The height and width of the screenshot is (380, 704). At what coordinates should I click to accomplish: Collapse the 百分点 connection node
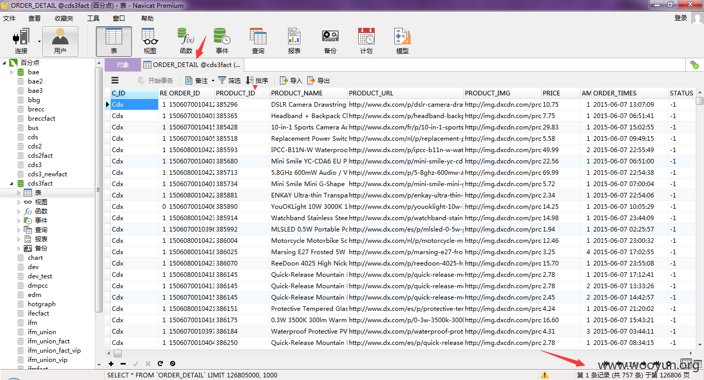5,63
